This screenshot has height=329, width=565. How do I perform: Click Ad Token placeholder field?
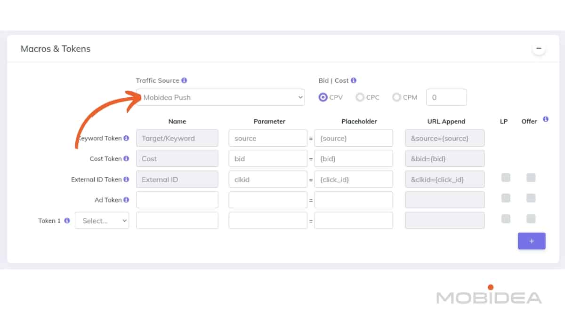tap(354, 200)
